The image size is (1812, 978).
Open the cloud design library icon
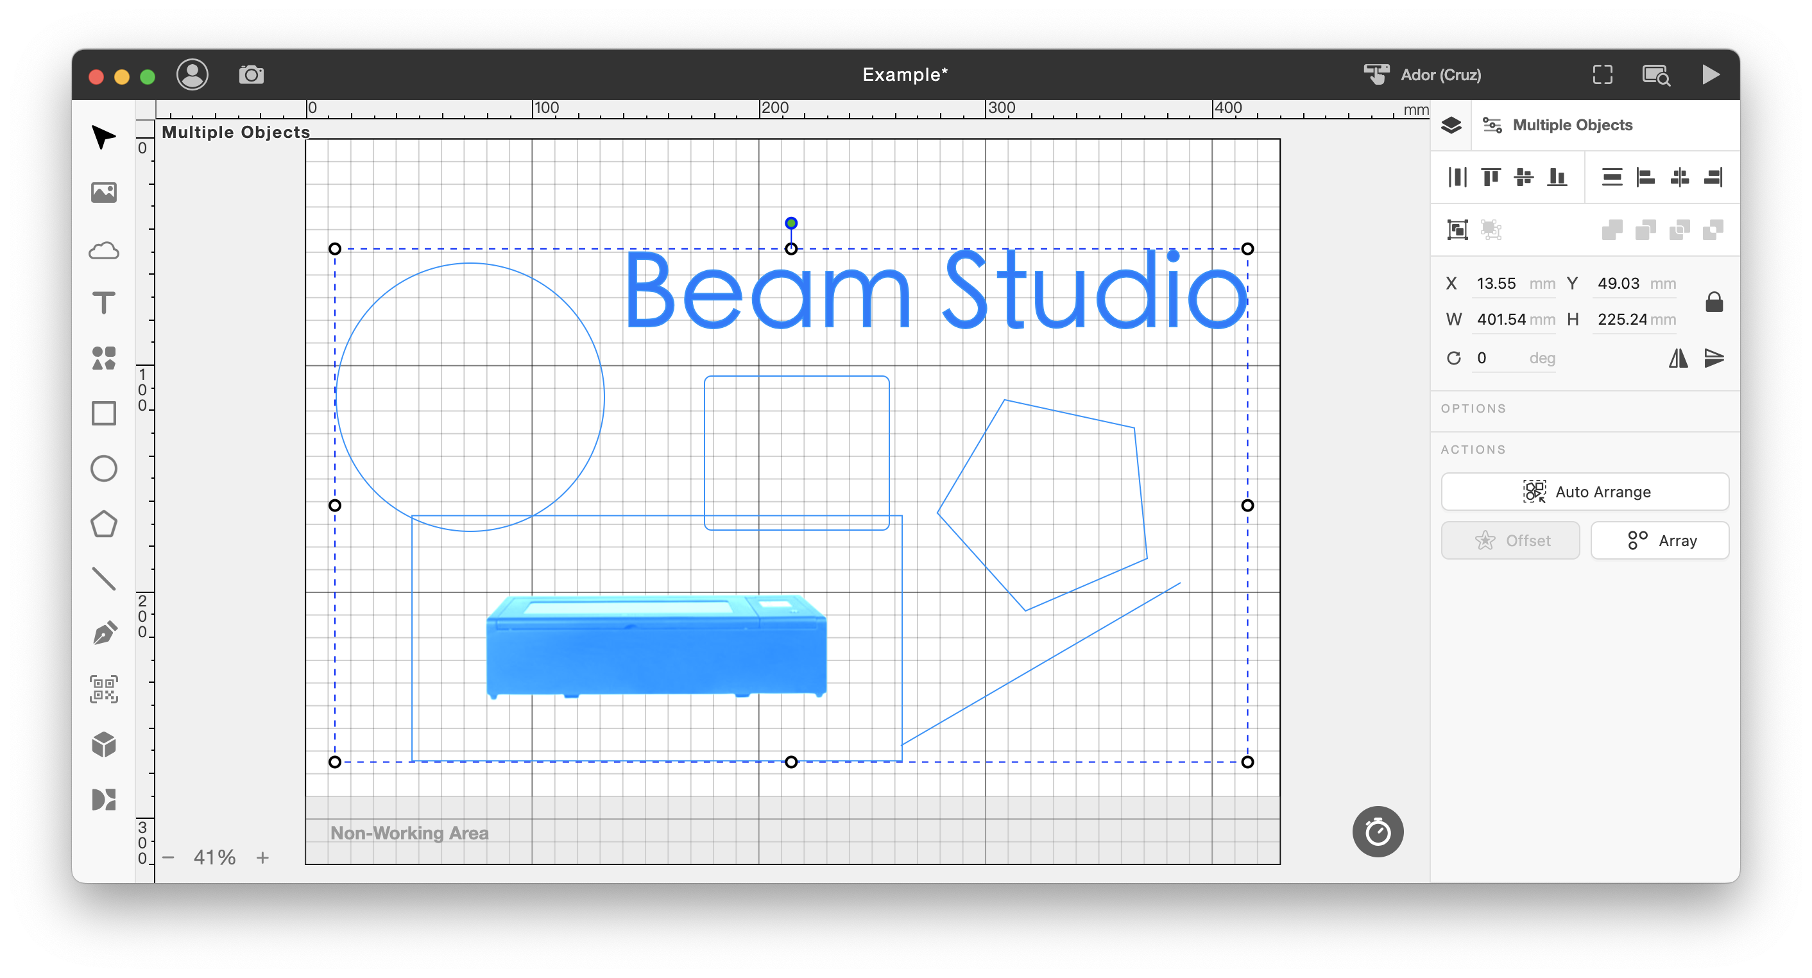tap(103, 250)
